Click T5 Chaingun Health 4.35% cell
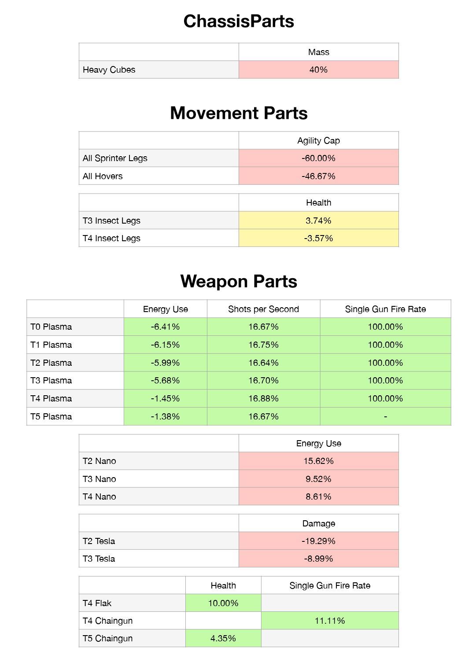The width and height of the screenshot is (472, 651). tap(223, 638)
